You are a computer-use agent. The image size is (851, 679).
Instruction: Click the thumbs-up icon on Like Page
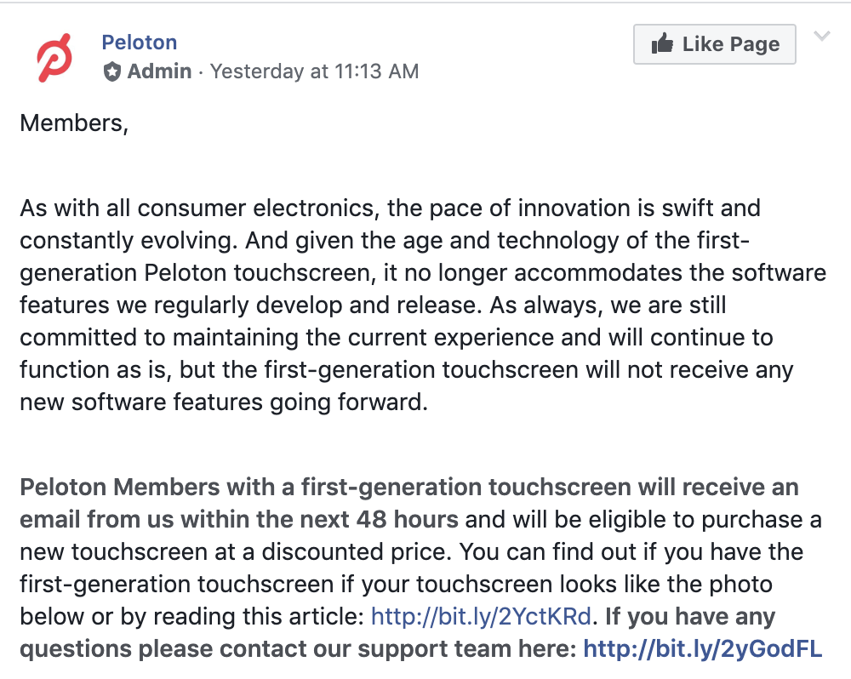pyautogui.click(x=662, y=44)
